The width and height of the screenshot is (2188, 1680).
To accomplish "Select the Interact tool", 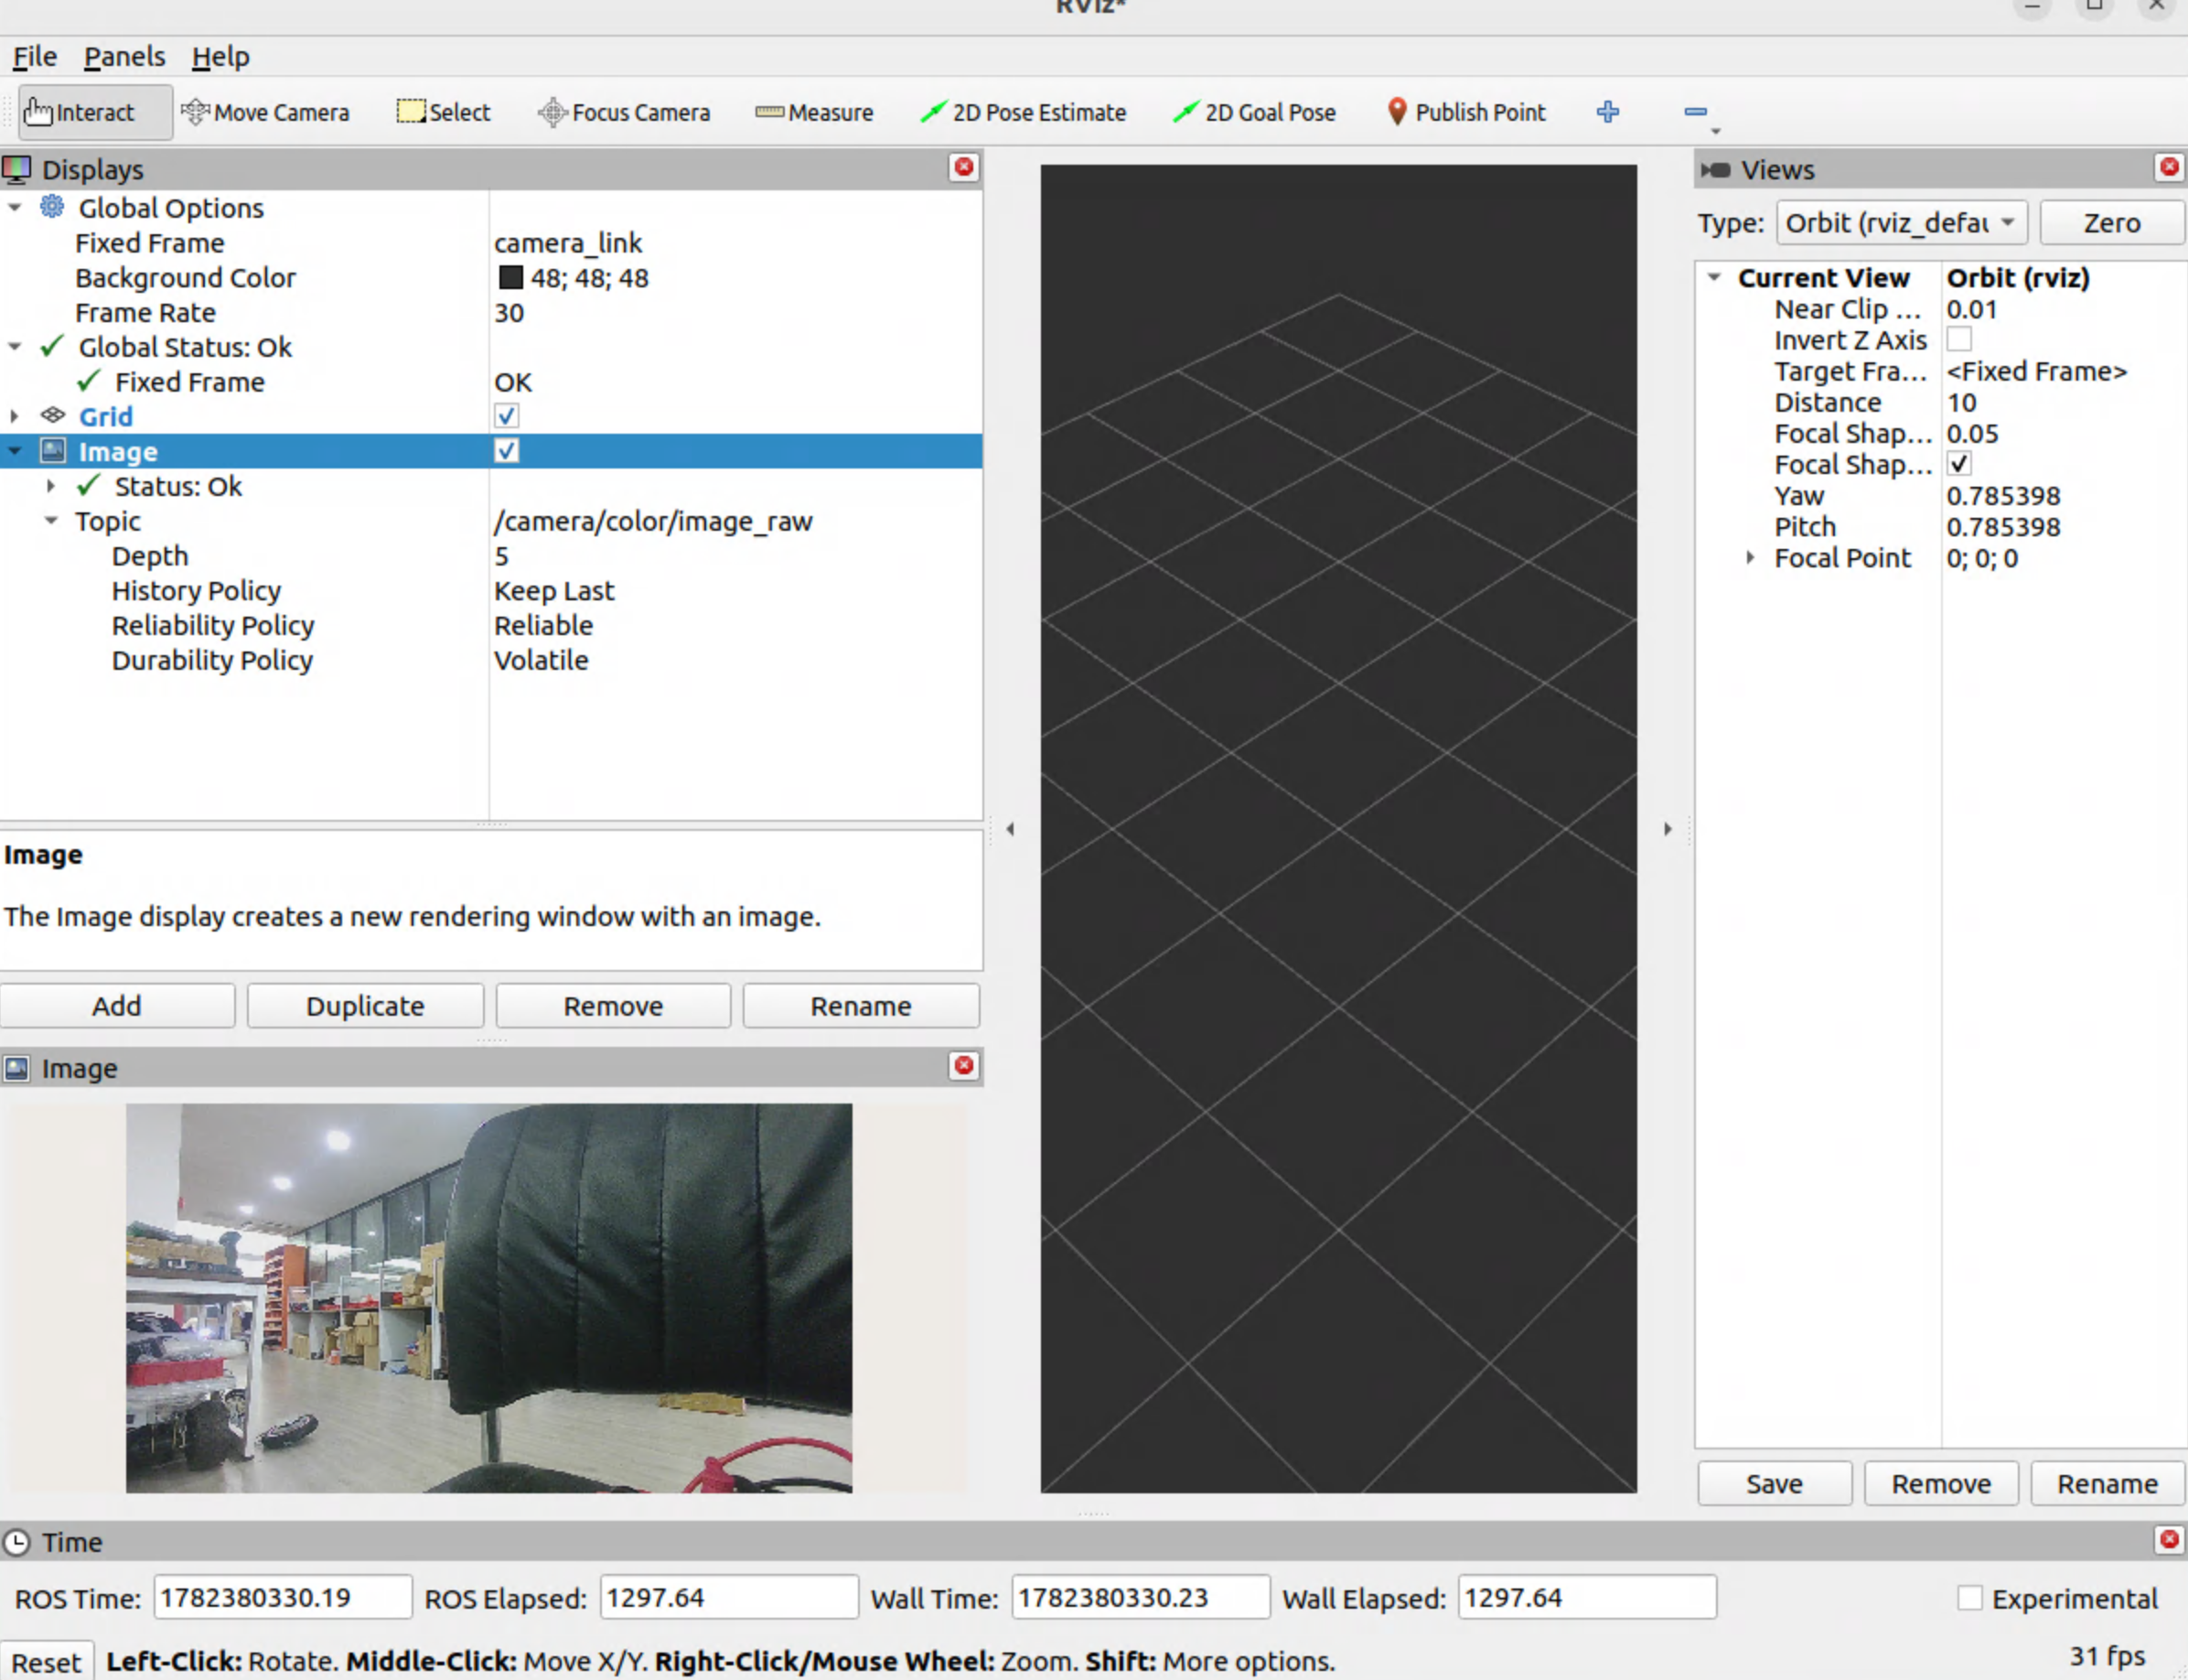I will tap(95, 112).
